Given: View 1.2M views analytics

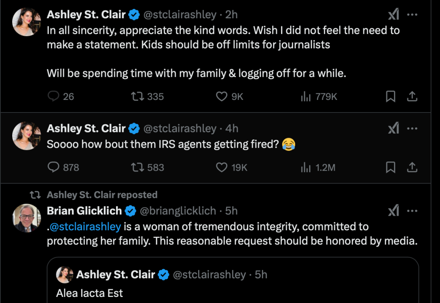Looking at the screenshot, I should [x=318, y=167].
